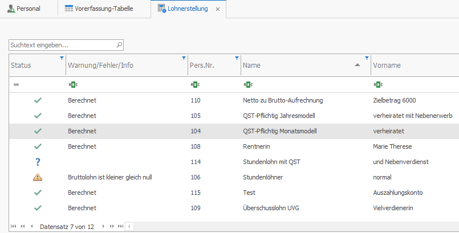Open filter operator in Name filter row
This screenshot has height=233, width=459.
[x=248, y=85]
